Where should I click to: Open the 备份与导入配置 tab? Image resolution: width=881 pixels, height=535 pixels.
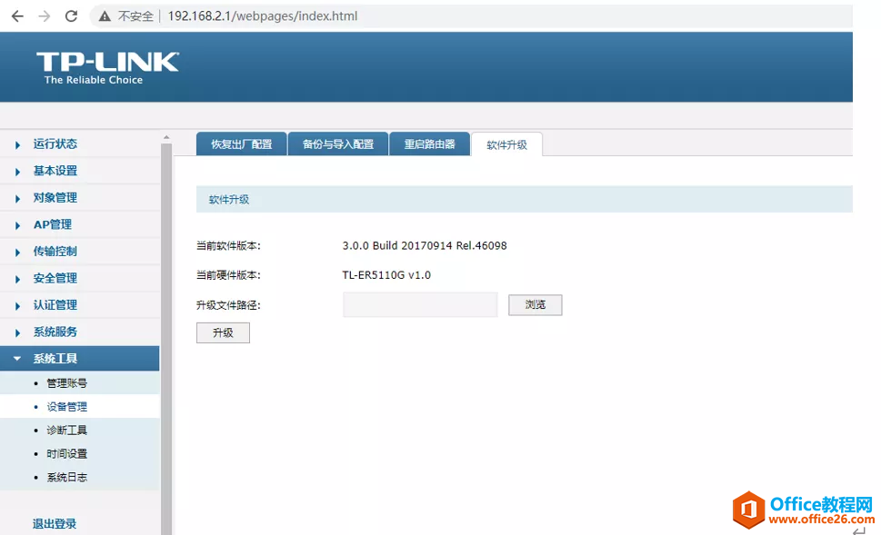tap(338, 144)
